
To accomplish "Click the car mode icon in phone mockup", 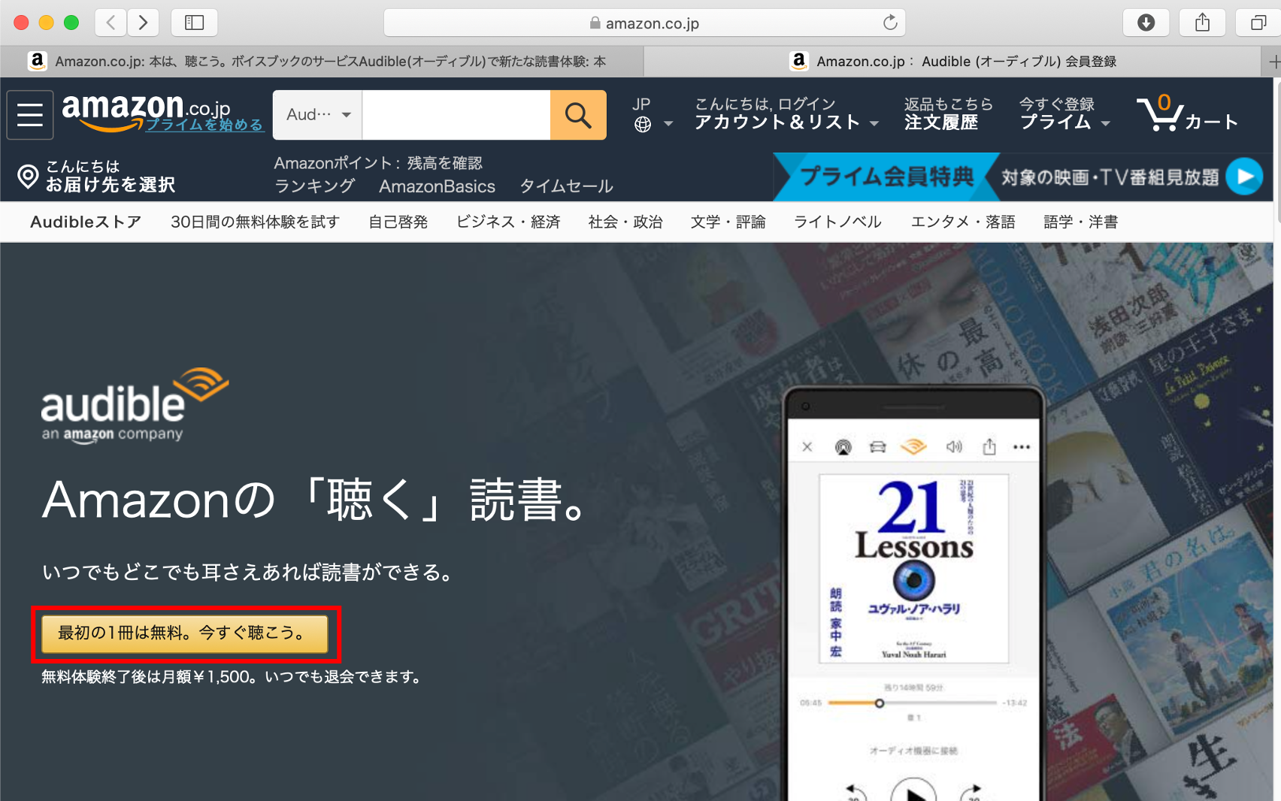I will (878, 447).
